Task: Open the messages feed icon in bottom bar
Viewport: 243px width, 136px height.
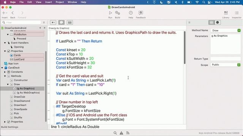Action: (128, 133)
